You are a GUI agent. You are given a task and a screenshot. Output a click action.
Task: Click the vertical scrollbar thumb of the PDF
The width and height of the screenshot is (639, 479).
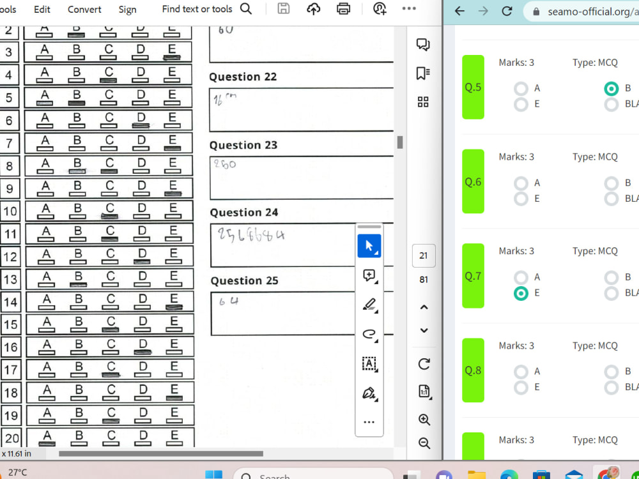click(x=400, y=142)
